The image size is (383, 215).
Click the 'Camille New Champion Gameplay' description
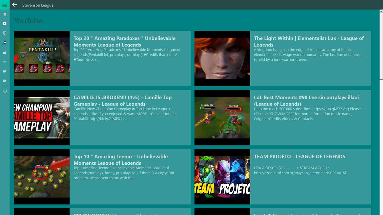124,114
